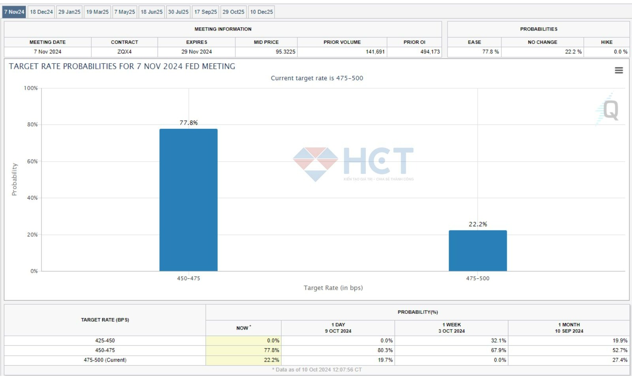Open the 10 Dec25 meeting tab
Viewport: 632px width, 381px height.
pos(261,12)
